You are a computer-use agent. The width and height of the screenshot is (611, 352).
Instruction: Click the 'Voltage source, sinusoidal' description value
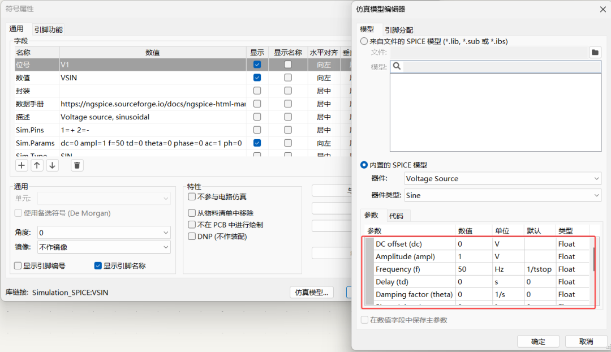[x=153, y=117]
